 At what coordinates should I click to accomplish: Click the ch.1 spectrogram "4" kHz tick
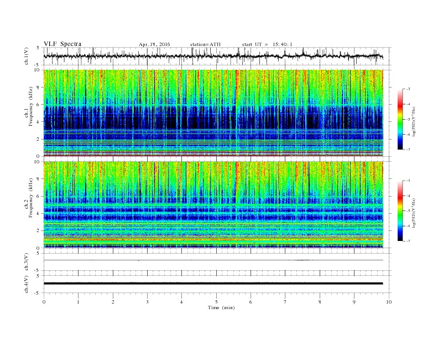pos(38,122)
